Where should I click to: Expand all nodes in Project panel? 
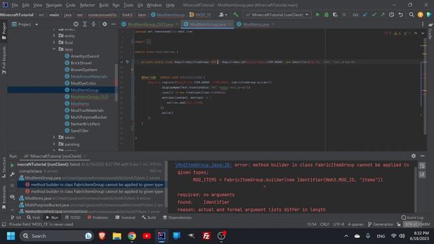pyautogui.click(x=85, y=24)
